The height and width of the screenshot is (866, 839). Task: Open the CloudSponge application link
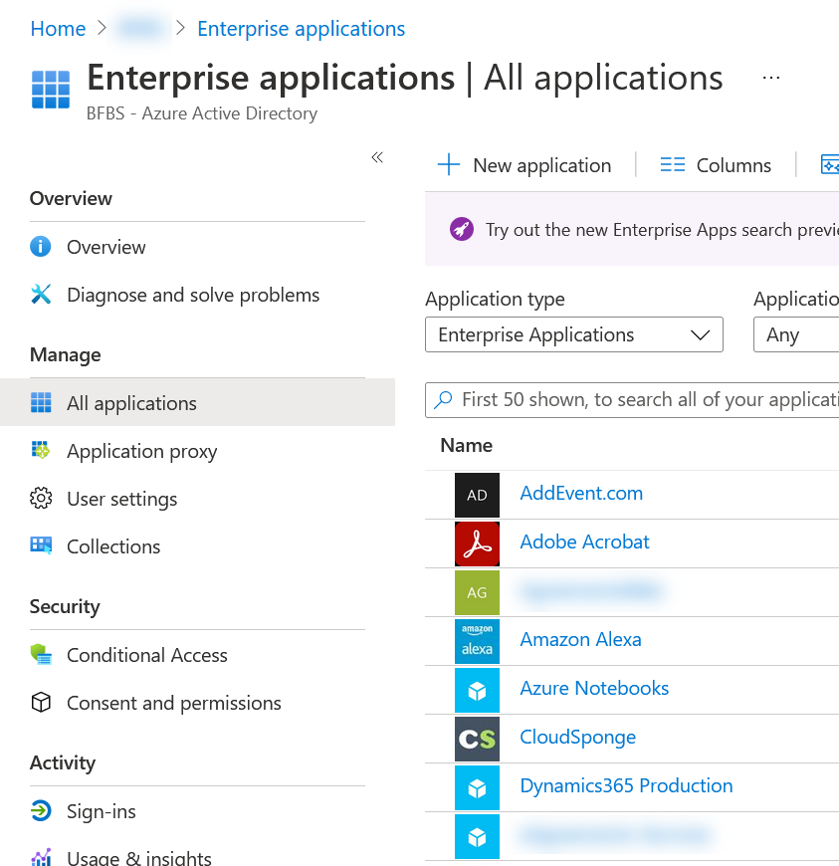(x=577, y=738)
